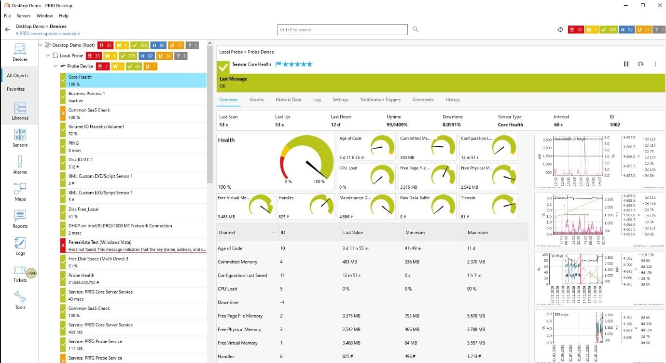Click gray unknown badge 1 top right
The height and width of the screenshot is (363, 666).
659,29
